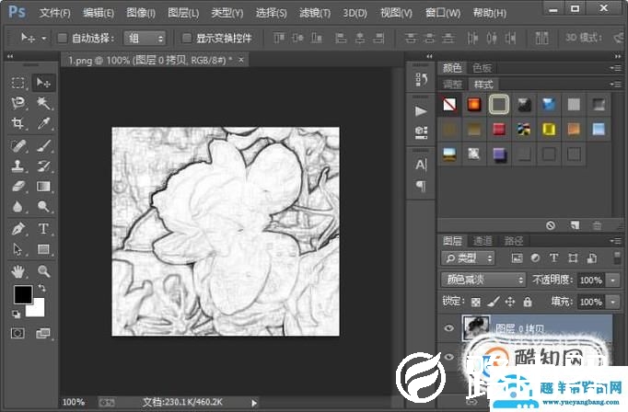Toggle lock position
628x412 pixels.
(x=510, y=302)
